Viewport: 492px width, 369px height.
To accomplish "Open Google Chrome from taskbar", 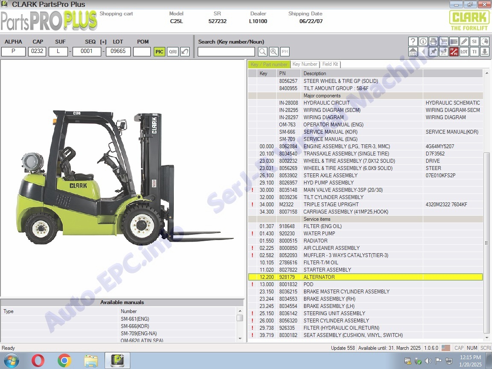I will tap(64, 360).
